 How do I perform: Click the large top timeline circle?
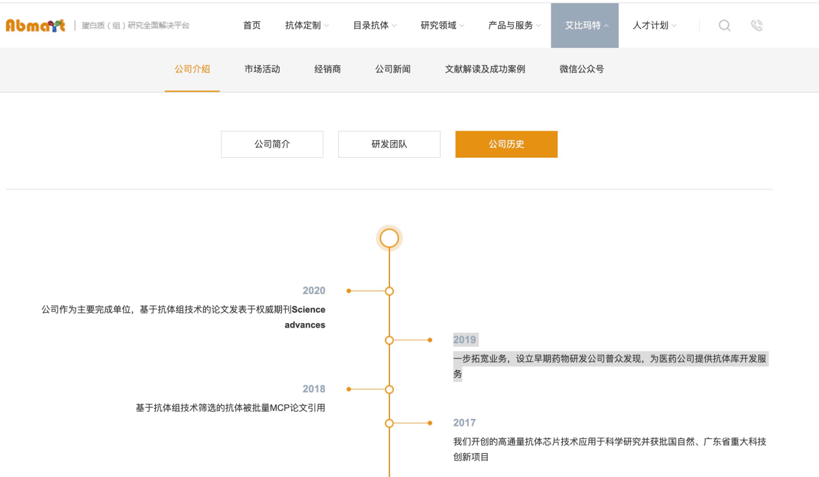pyautogui.click(x=389, y=238)
